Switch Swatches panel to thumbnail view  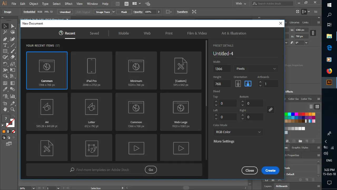pos(317,107)
